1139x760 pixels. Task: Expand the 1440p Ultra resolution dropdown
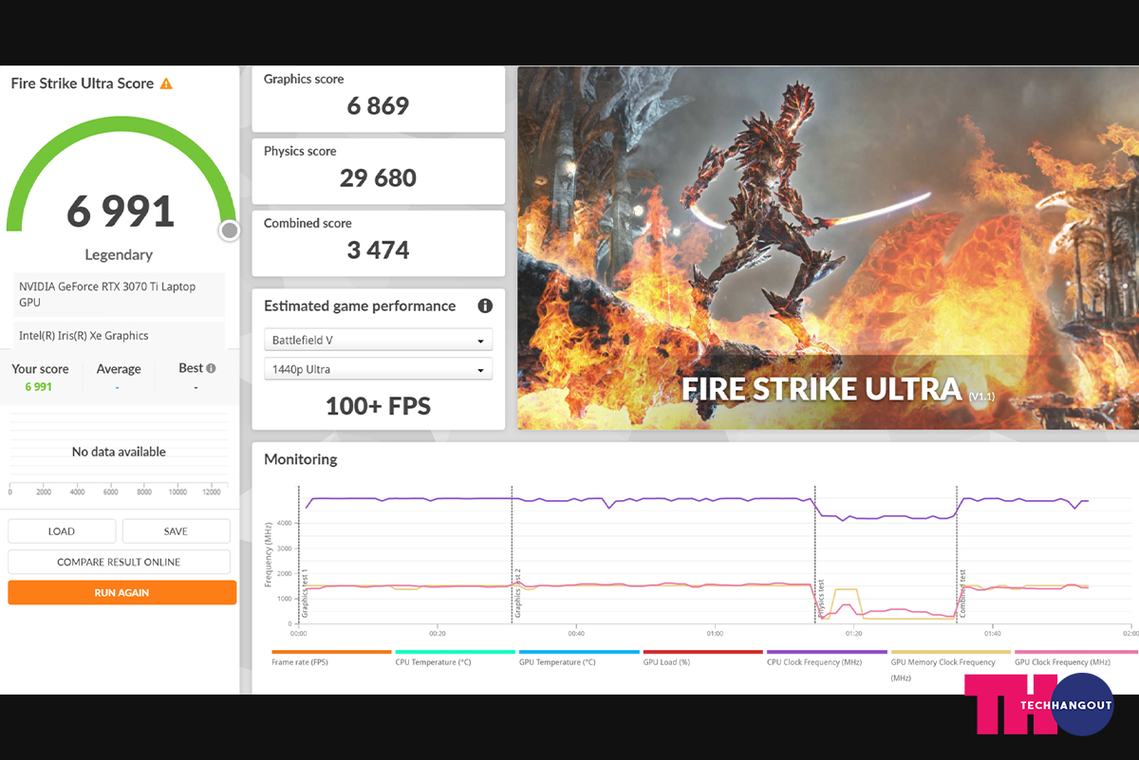378,369
